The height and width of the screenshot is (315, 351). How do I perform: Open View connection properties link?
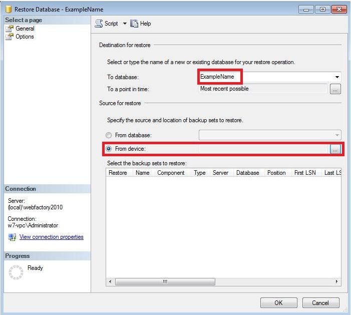click(51, 237)
